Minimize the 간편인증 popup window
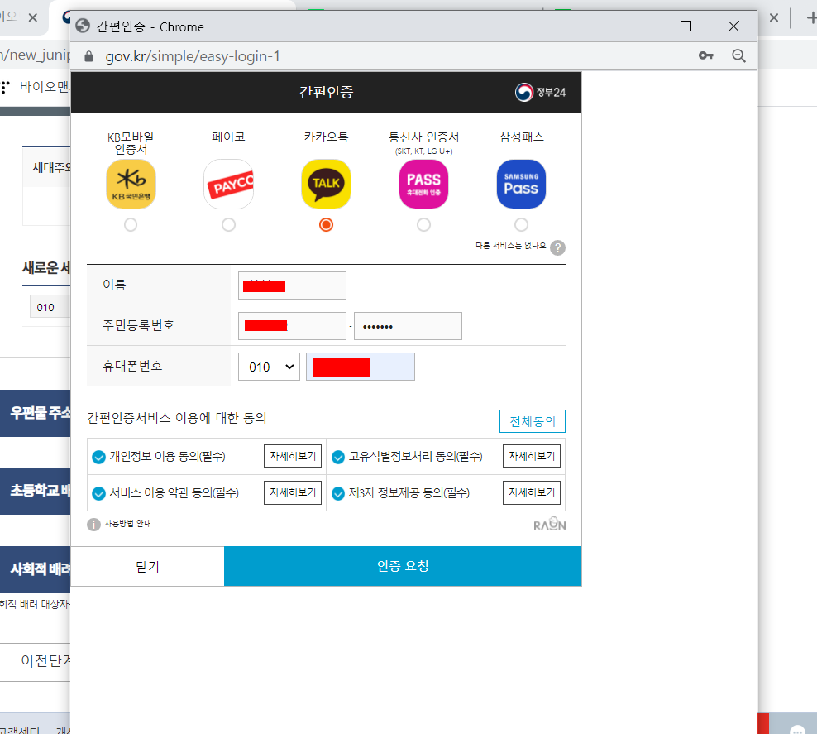Viewport: 817px width, 734px height. click(x=639, y=26)
